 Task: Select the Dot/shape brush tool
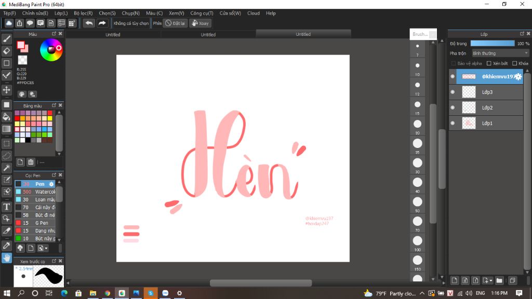point(6,63)
